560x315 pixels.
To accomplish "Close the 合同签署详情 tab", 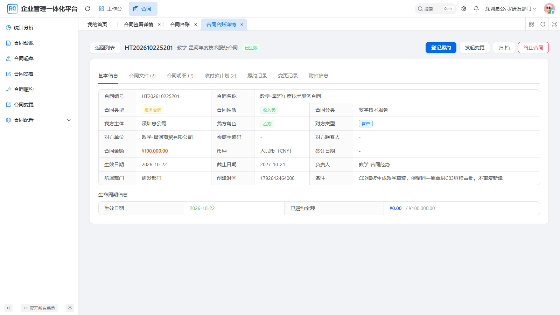I will (x=159, y=24).
